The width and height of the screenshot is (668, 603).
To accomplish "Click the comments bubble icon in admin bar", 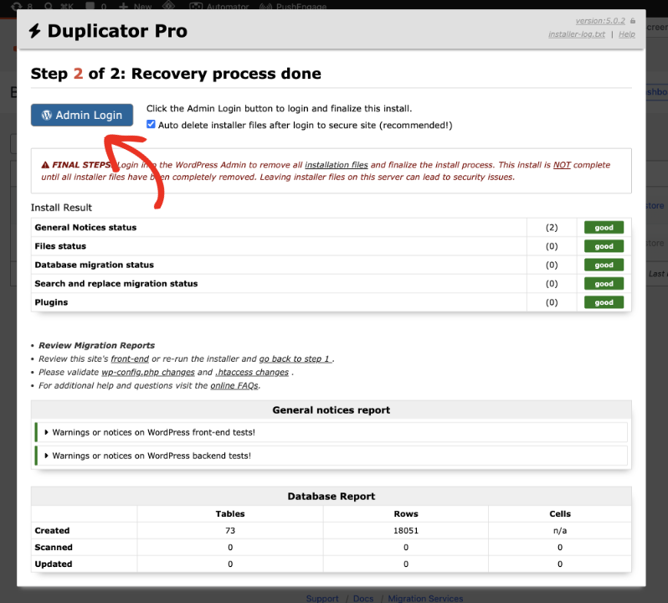I will click(90, 6).
